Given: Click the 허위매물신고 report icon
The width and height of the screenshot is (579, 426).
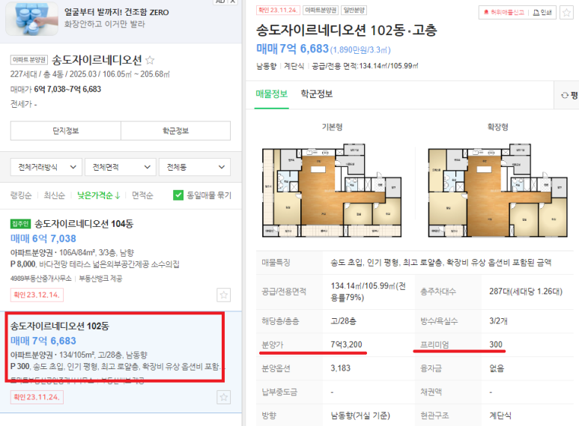Looking at the screenshot, I should click(x=486, y=13).
